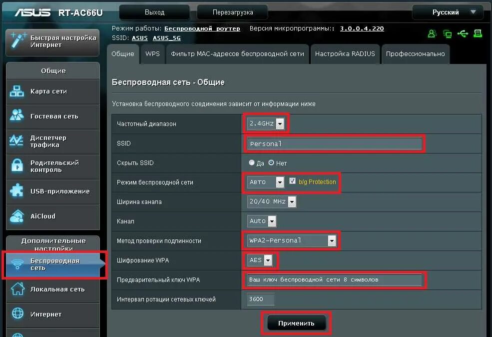Click the 'Применить' apply button
492x337 pixels.
pyautogui.click(x=296, y=323)
